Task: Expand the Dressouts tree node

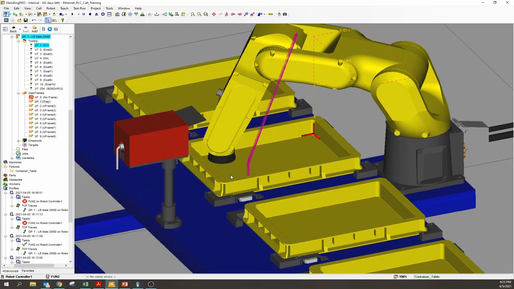Action: tap(18, 140)
